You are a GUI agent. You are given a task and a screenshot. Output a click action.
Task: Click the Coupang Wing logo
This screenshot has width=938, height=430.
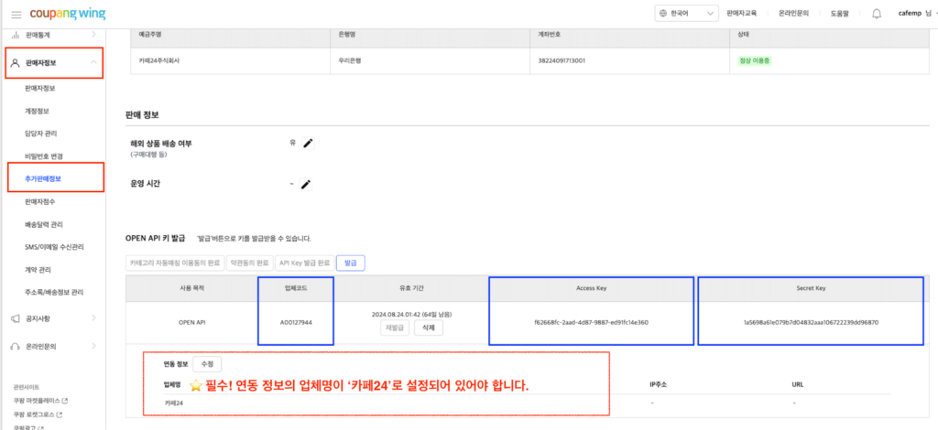click(x=67, y=15)
